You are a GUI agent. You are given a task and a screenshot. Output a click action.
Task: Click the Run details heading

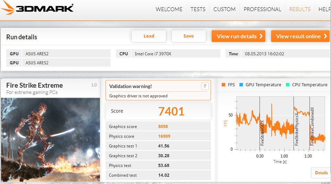click(x=22, y=37)
